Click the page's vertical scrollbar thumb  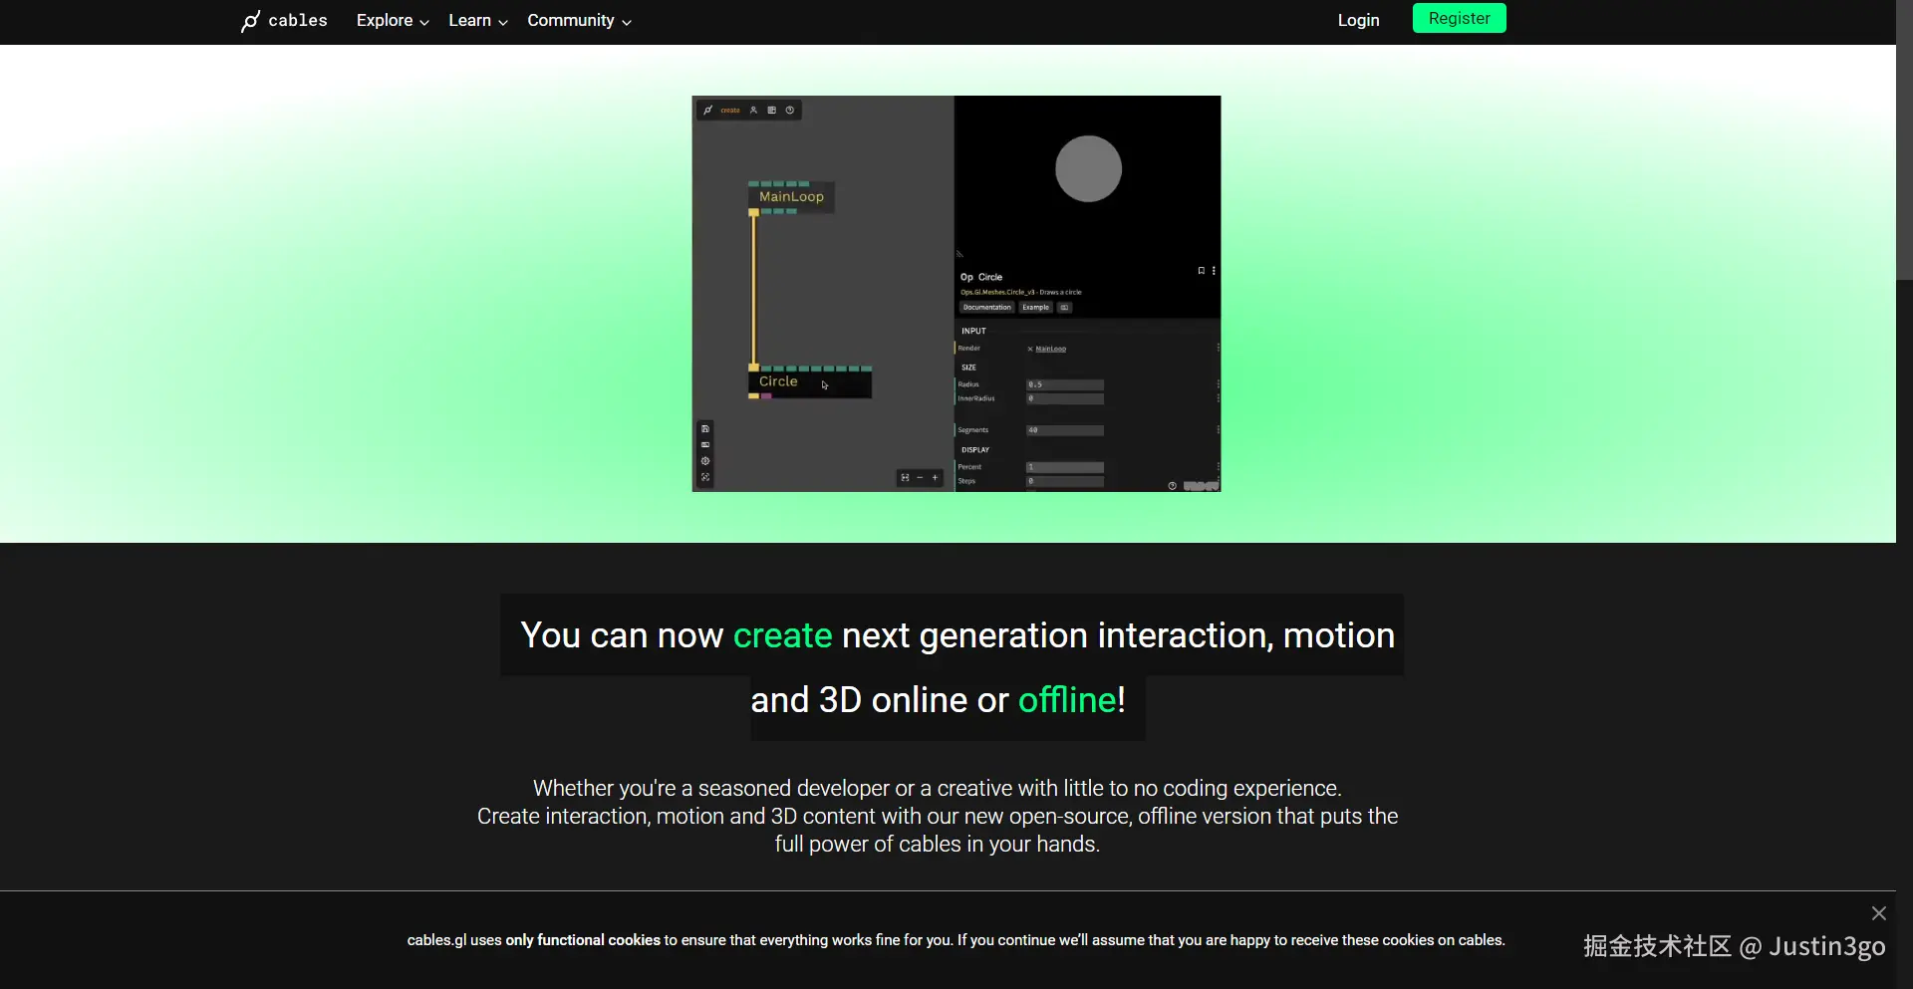click(x=1904, y=139)
